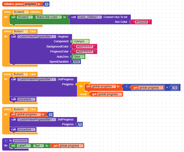Click the ProgressColor #00FFFFFF text value
This screenshot has width=184, height=152.
pyautogui.click(x=84, y=51)
